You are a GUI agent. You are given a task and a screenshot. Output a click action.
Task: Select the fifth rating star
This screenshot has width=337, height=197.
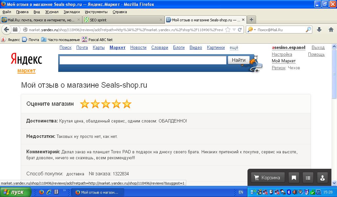point(127,104)
